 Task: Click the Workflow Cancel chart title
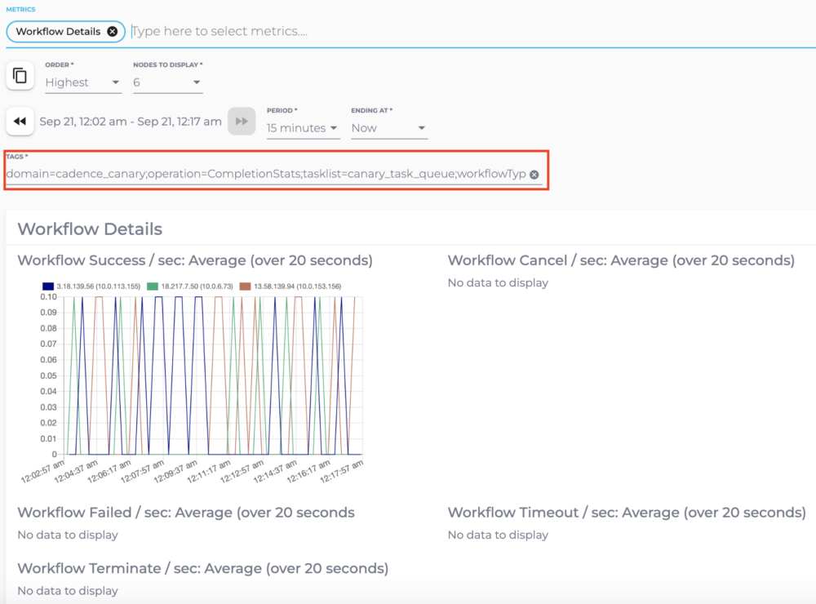click(621, 260)
